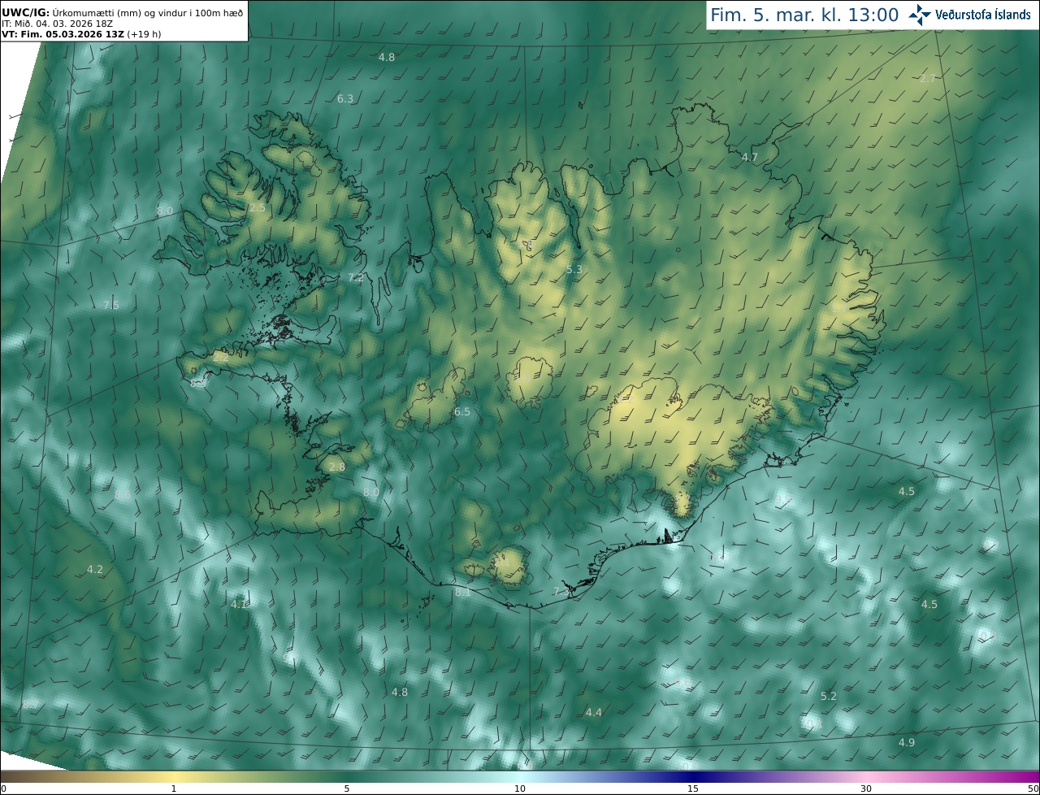Click the Veðurstofa Íslands logo symbol
The image size is (1040, 795).
[921, 15]
